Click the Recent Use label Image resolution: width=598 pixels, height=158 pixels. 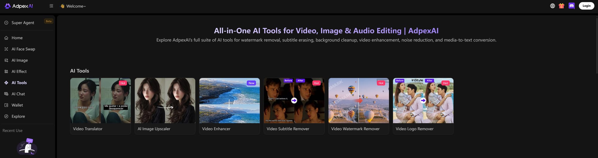click(x=13, y=131)
